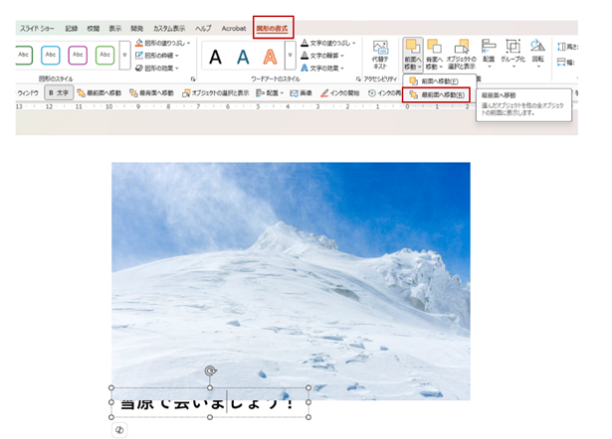
Task: Toggle the B 太字 bold button
Action: [x=59, y=92]
